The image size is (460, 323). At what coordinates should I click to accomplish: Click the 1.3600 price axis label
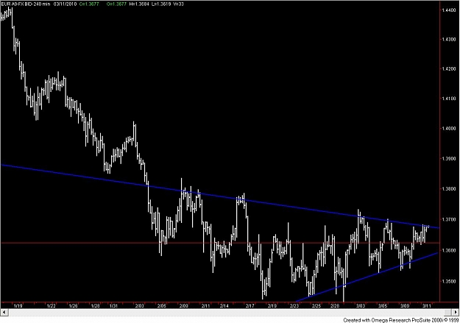pyautogui.click(x=449, y=250)
